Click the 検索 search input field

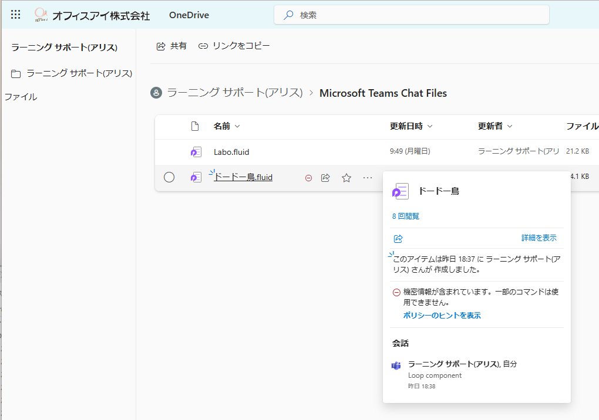click(412, 15)
